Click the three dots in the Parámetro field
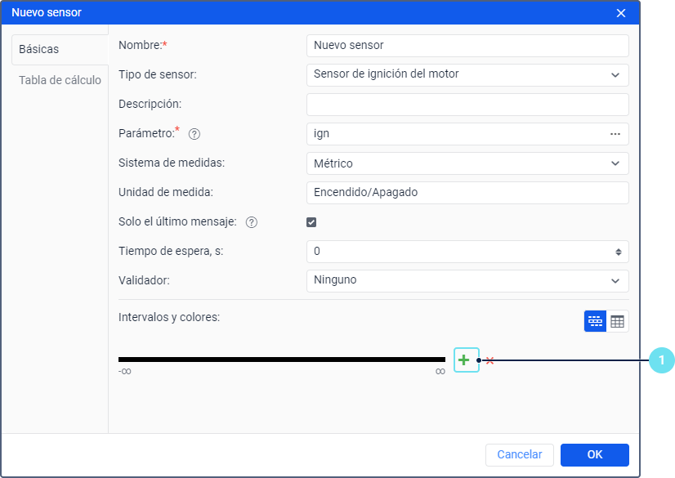This screenshot has width=675, height=478. (615, 134)
